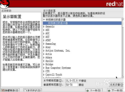Expand the Action Systems, Inc. group
Image resolution: width=125 pixels, height=92 pixels.
click(44, 50)
